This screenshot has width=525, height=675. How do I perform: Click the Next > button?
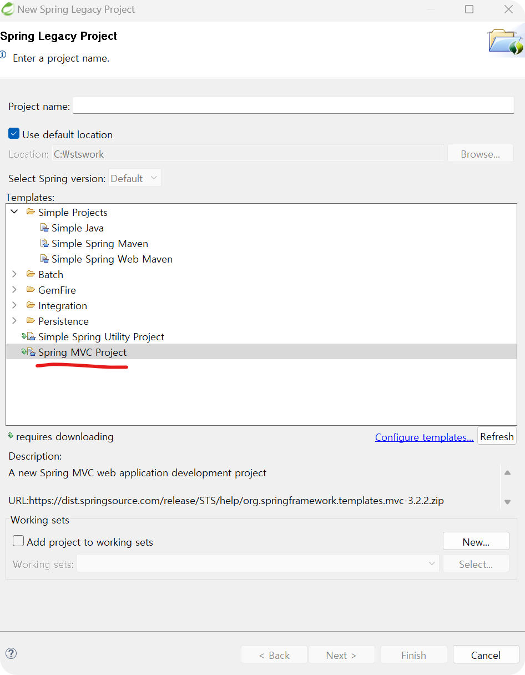point(341,655)
